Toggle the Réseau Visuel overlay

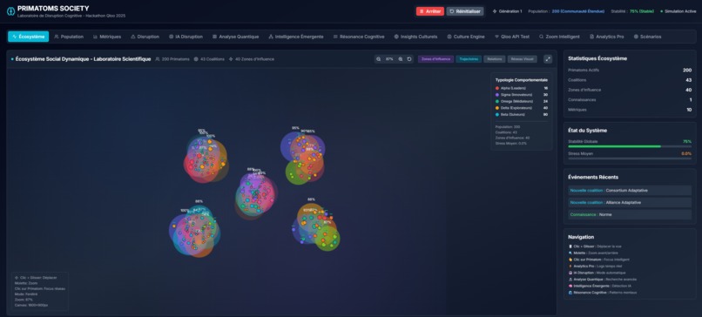click(x=522, y=59)
